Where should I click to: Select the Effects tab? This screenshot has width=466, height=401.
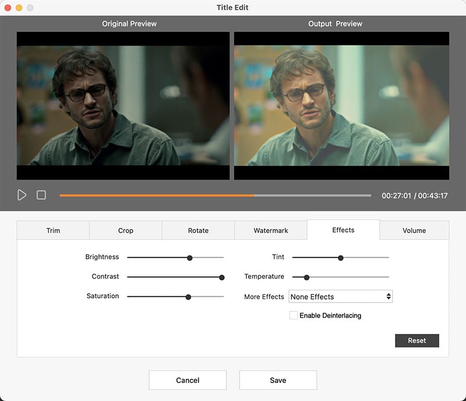pos(343,230)
